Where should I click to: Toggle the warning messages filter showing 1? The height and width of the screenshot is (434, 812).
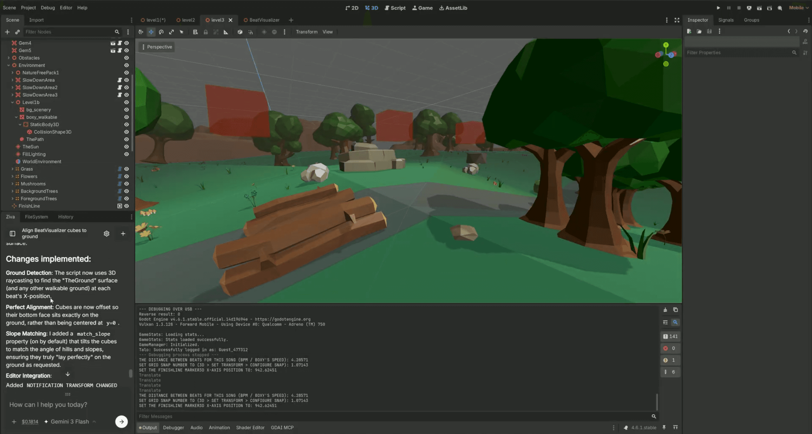(x=670, y=360)
